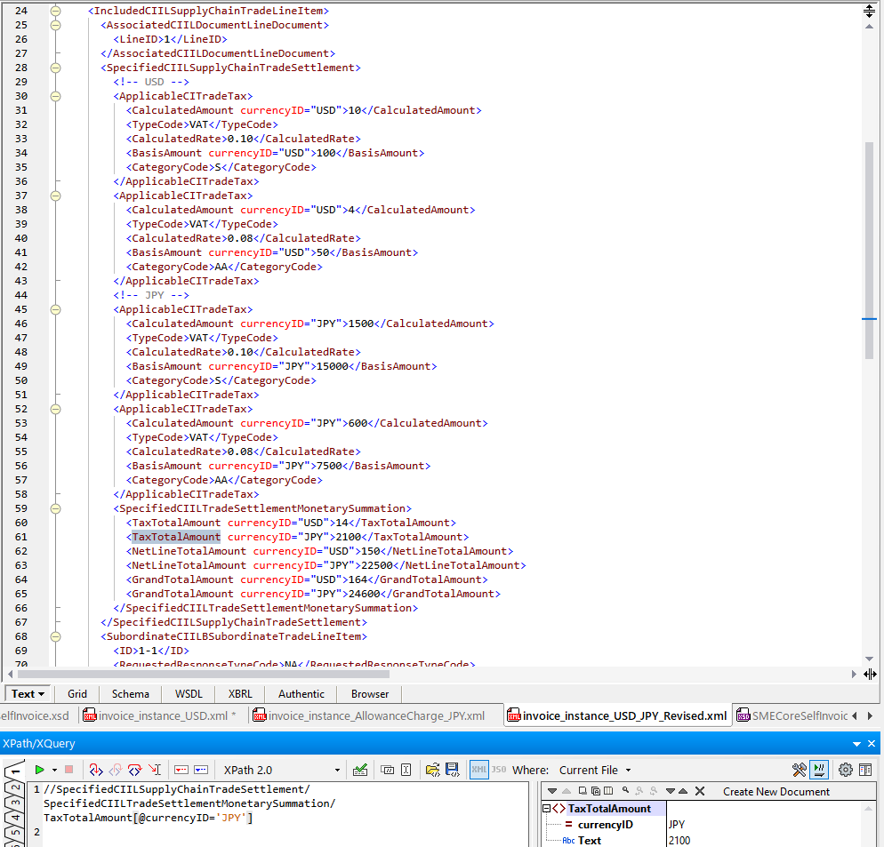Toggle XML evaluation mode button
Image resolution: width=884 pixels, height=847 pixels.
coord(479,770)
